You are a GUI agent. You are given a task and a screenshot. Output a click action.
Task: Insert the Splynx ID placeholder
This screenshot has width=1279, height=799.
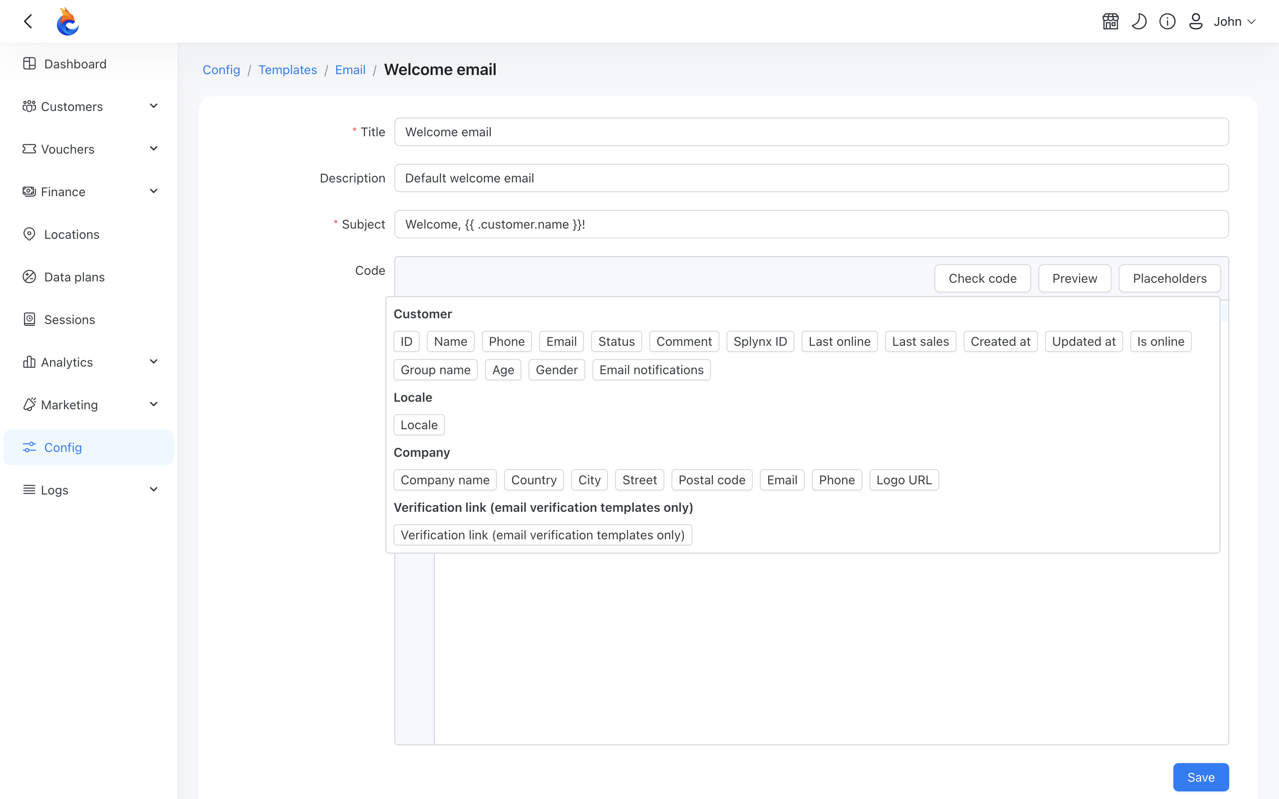[760, 341]
